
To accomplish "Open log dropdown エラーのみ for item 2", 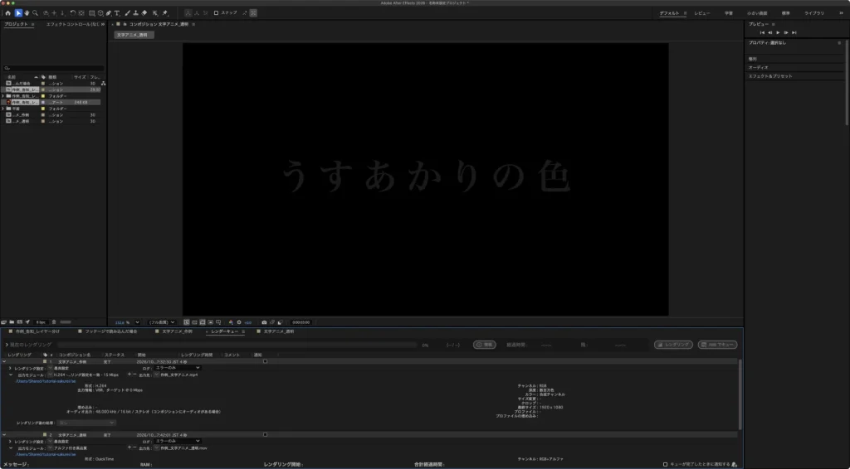I will point(178,441).
